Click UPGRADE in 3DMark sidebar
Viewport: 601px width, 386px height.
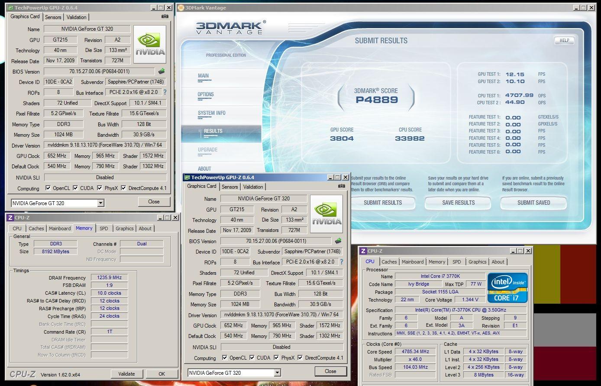207,150
